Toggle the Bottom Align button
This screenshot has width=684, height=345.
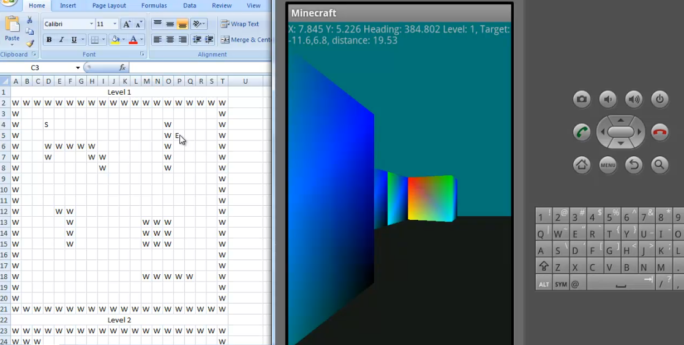182,24
